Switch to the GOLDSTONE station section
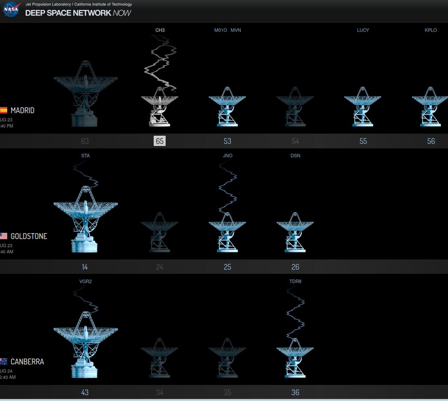 29,236
